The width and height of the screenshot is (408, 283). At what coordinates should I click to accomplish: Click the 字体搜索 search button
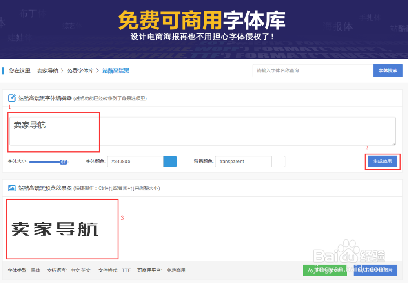coord(388,70)
